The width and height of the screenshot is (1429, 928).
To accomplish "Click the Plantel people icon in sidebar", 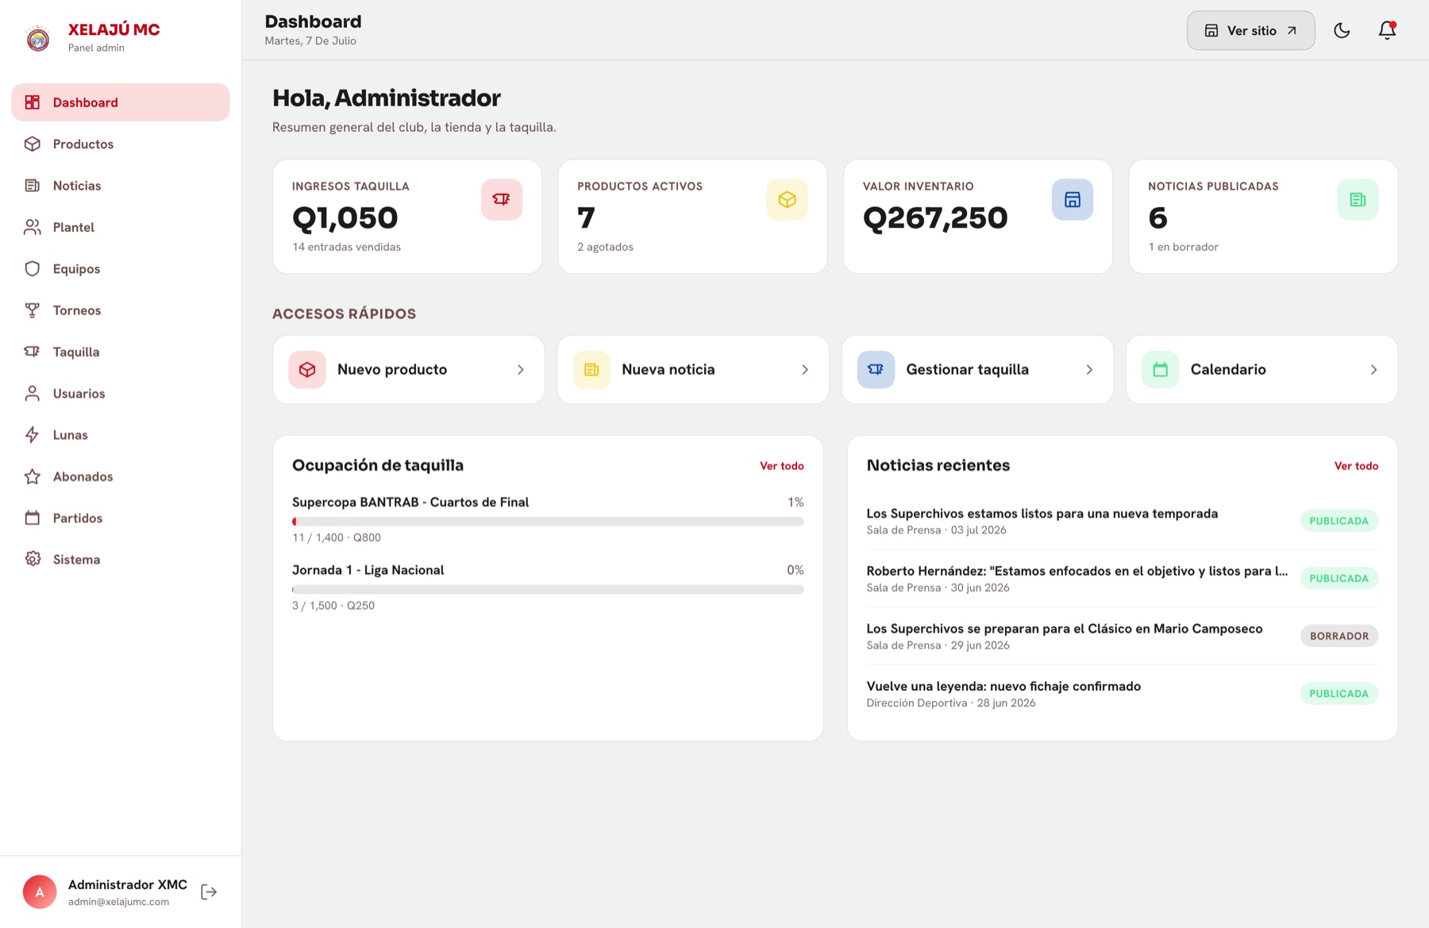I will tap(33, 227).
